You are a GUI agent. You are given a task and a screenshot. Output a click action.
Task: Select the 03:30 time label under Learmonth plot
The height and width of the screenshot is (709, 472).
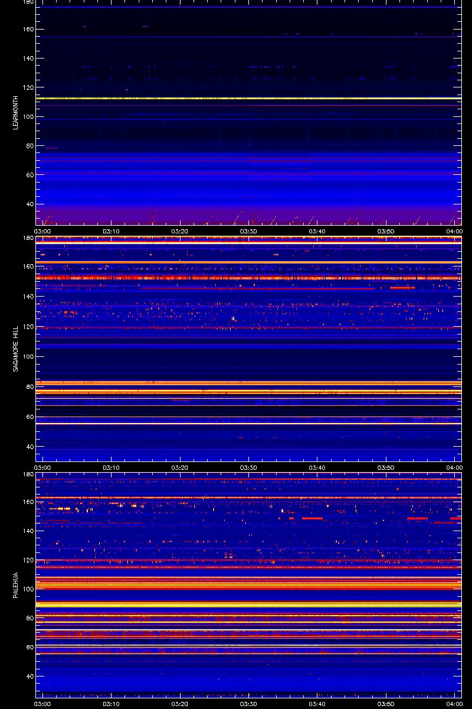(248, 231)
